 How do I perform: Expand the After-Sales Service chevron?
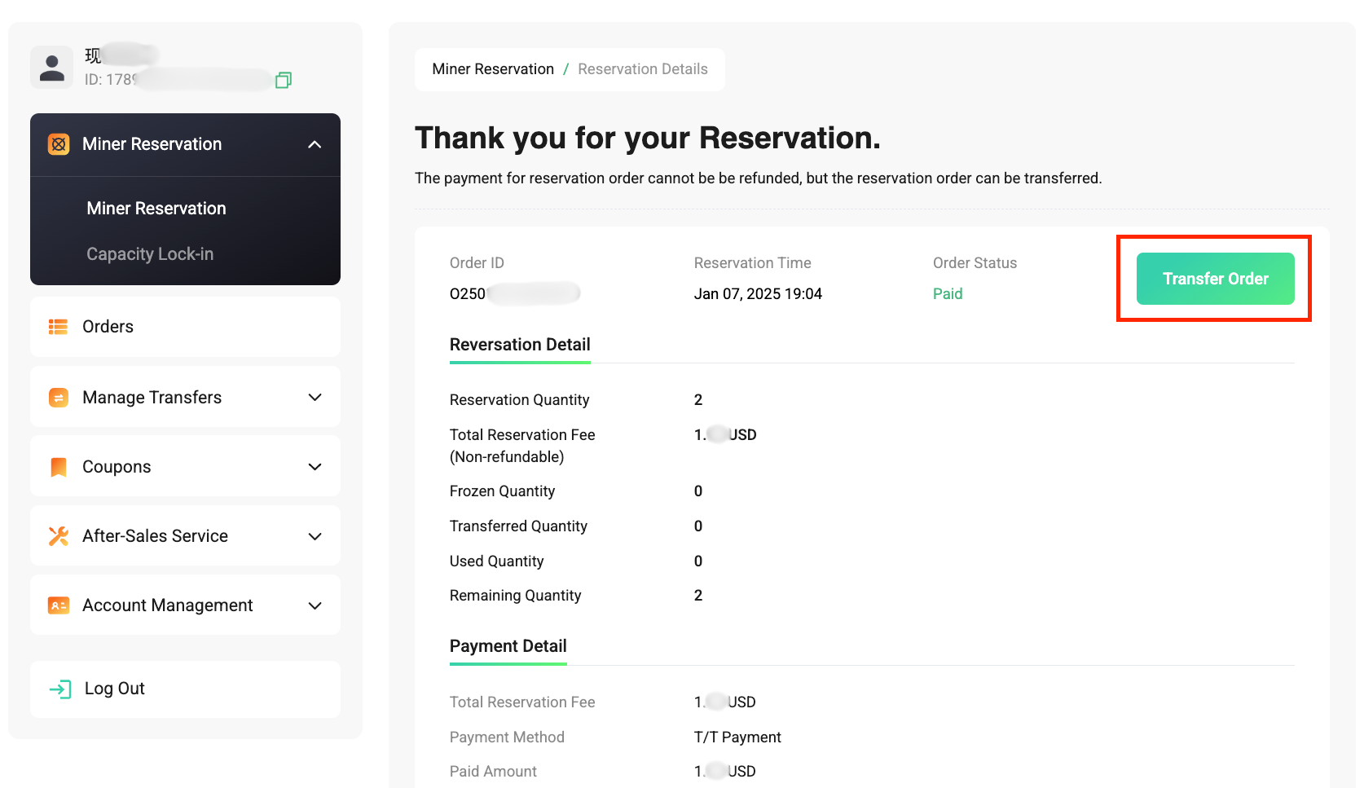click(x=315, y=536)
